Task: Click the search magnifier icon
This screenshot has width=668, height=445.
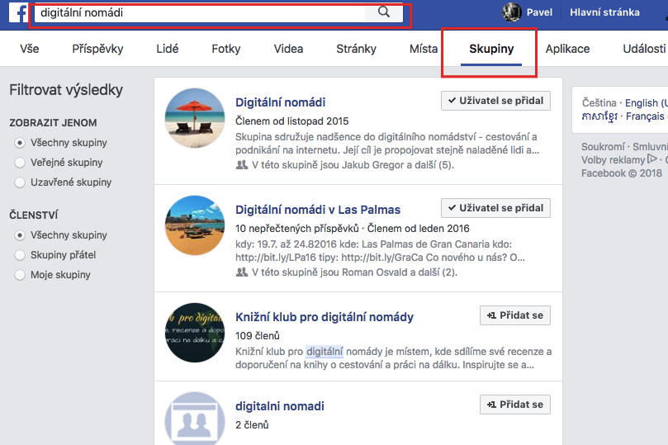Action: click(384, 12)
